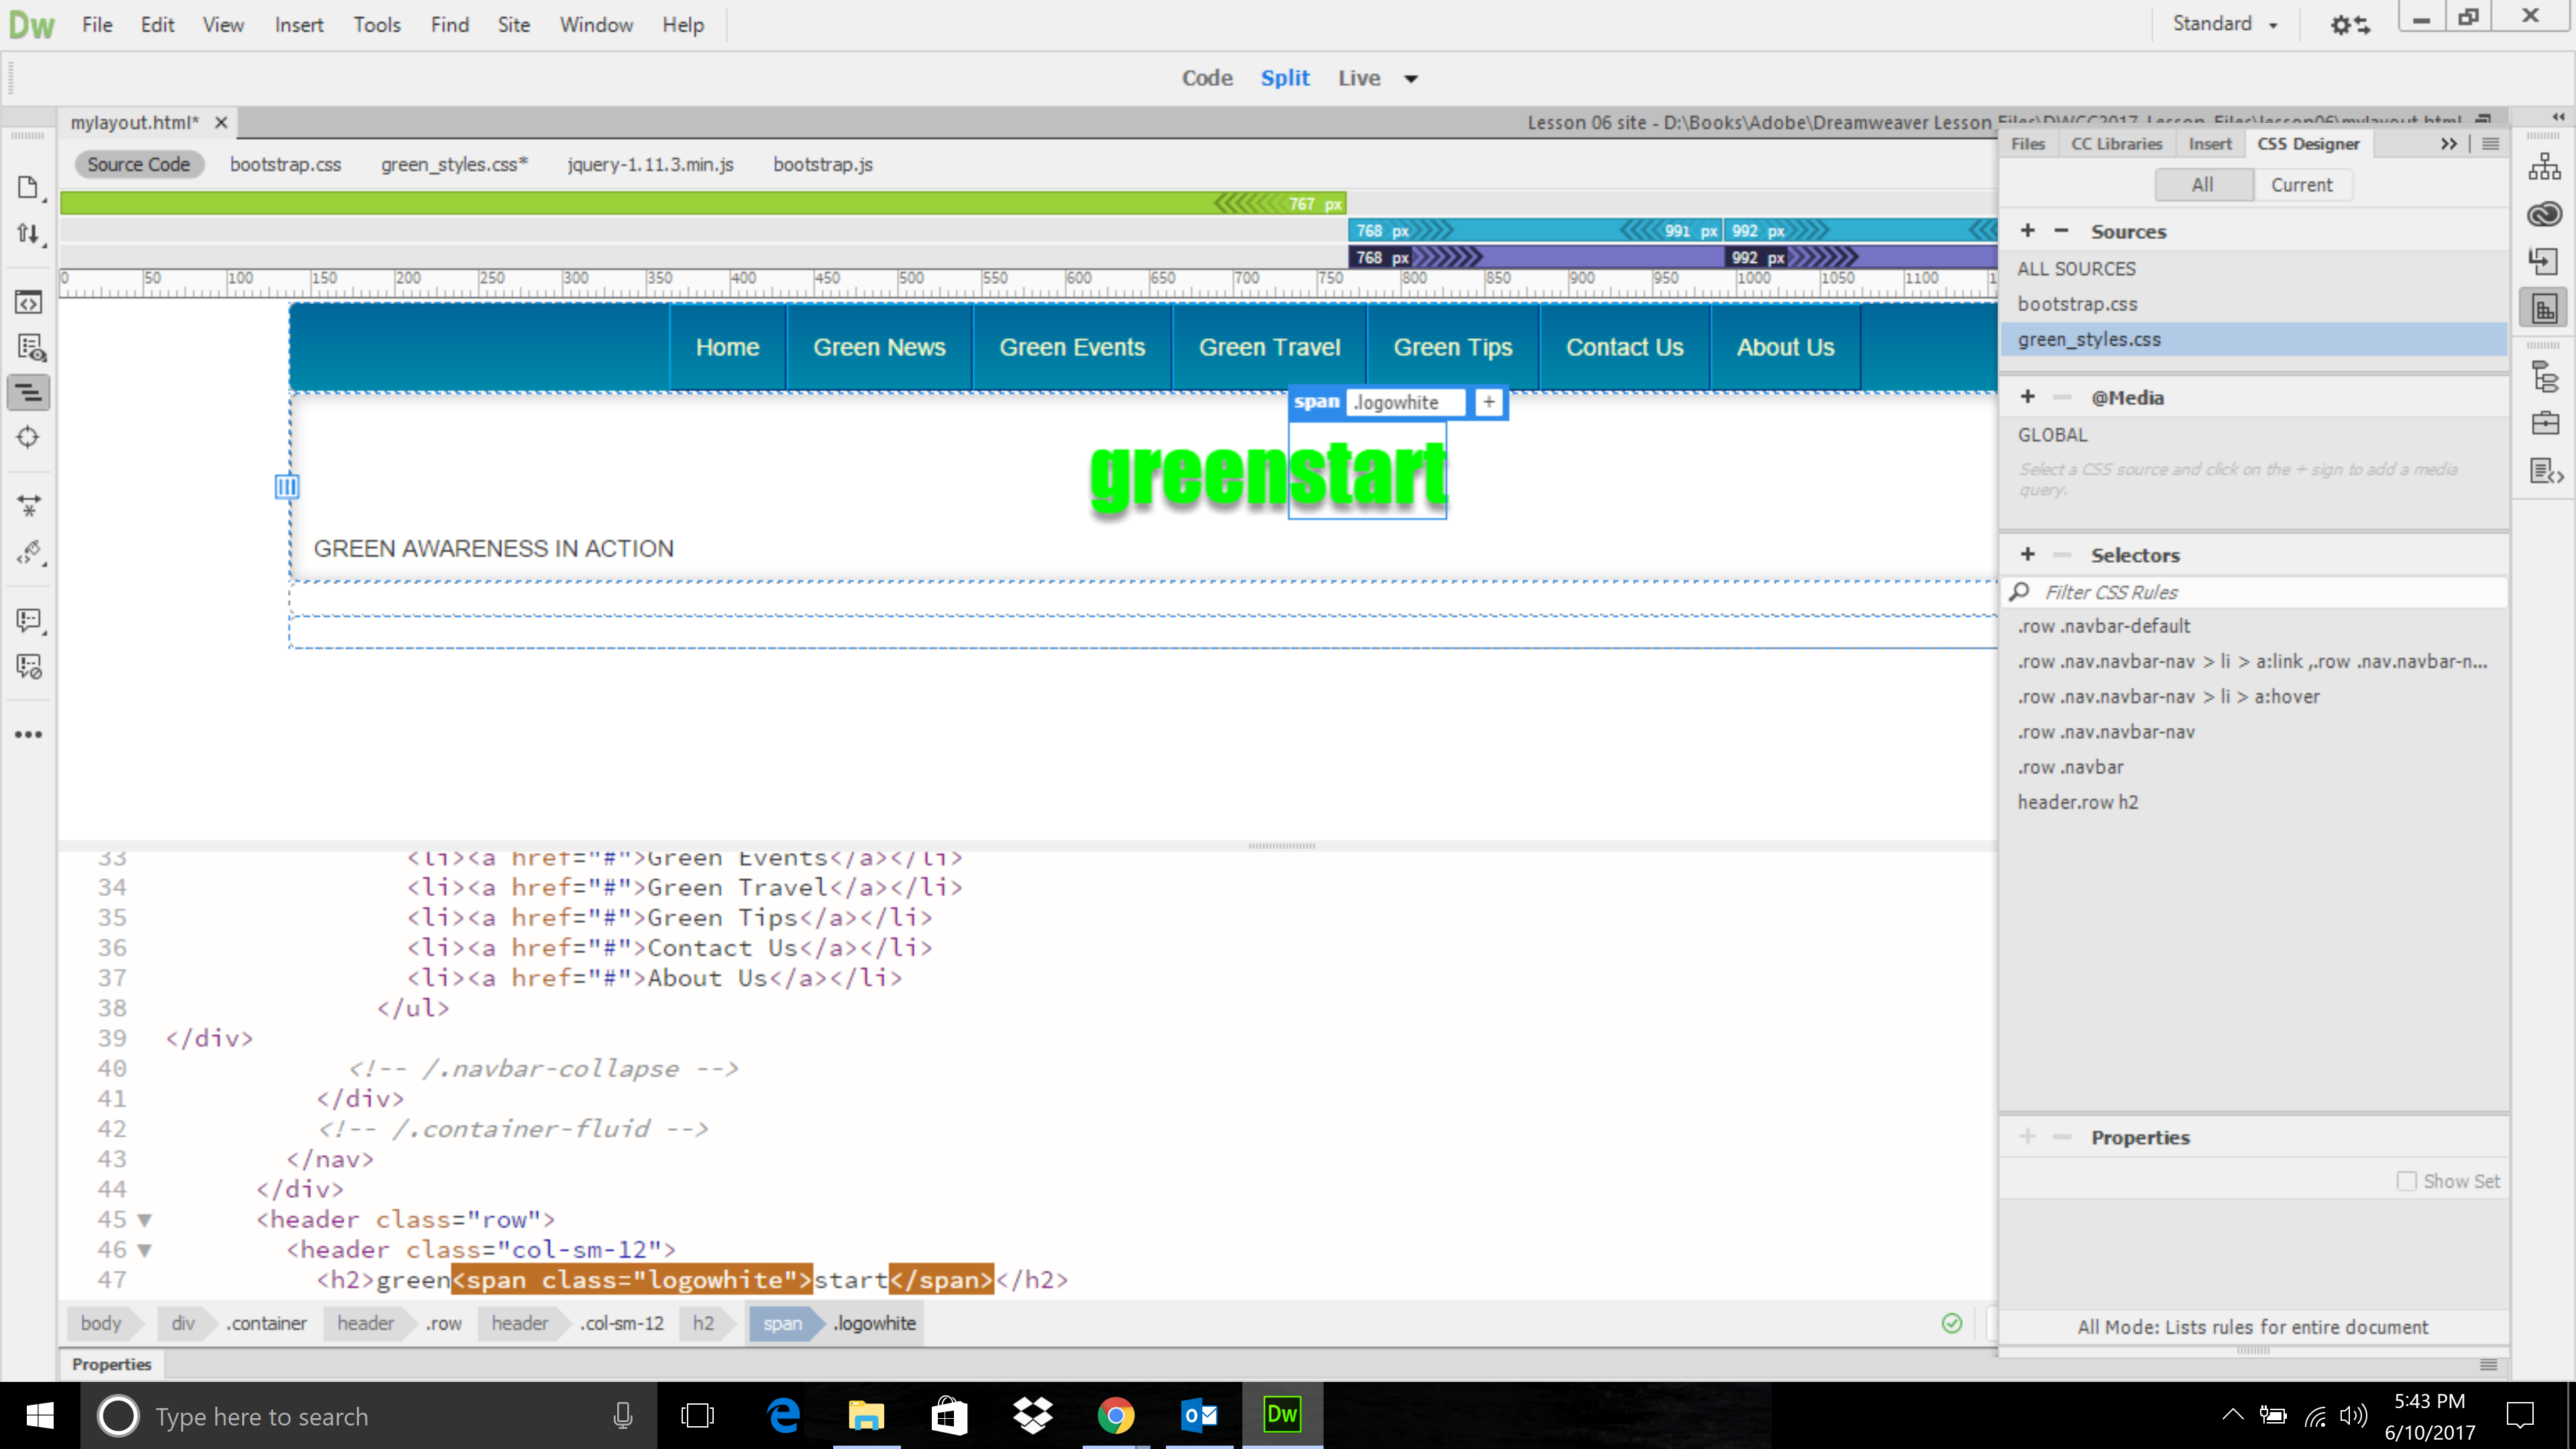Select the green_styles.css related file
Screen dimensions: 2576x1449
pos(453,165)
